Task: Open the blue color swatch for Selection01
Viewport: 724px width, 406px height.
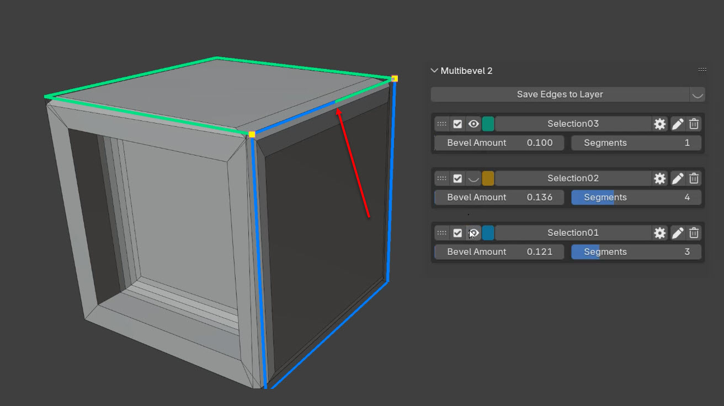Action: (488, 233)
